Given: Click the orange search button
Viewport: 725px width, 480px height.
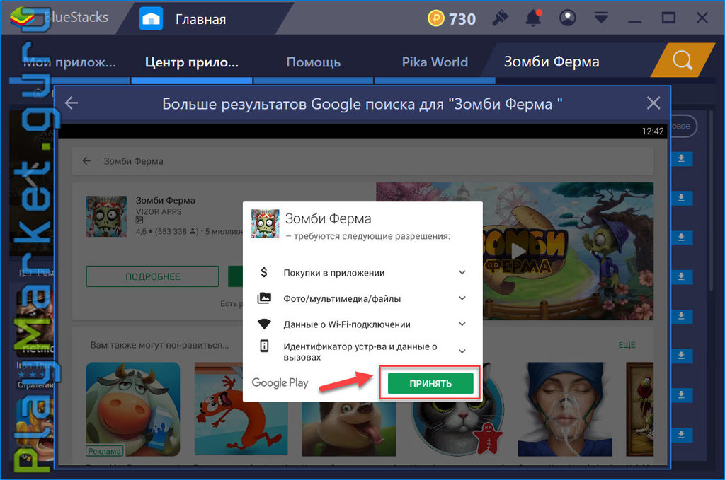Looking at the screenshot, I should click(683, 60).
